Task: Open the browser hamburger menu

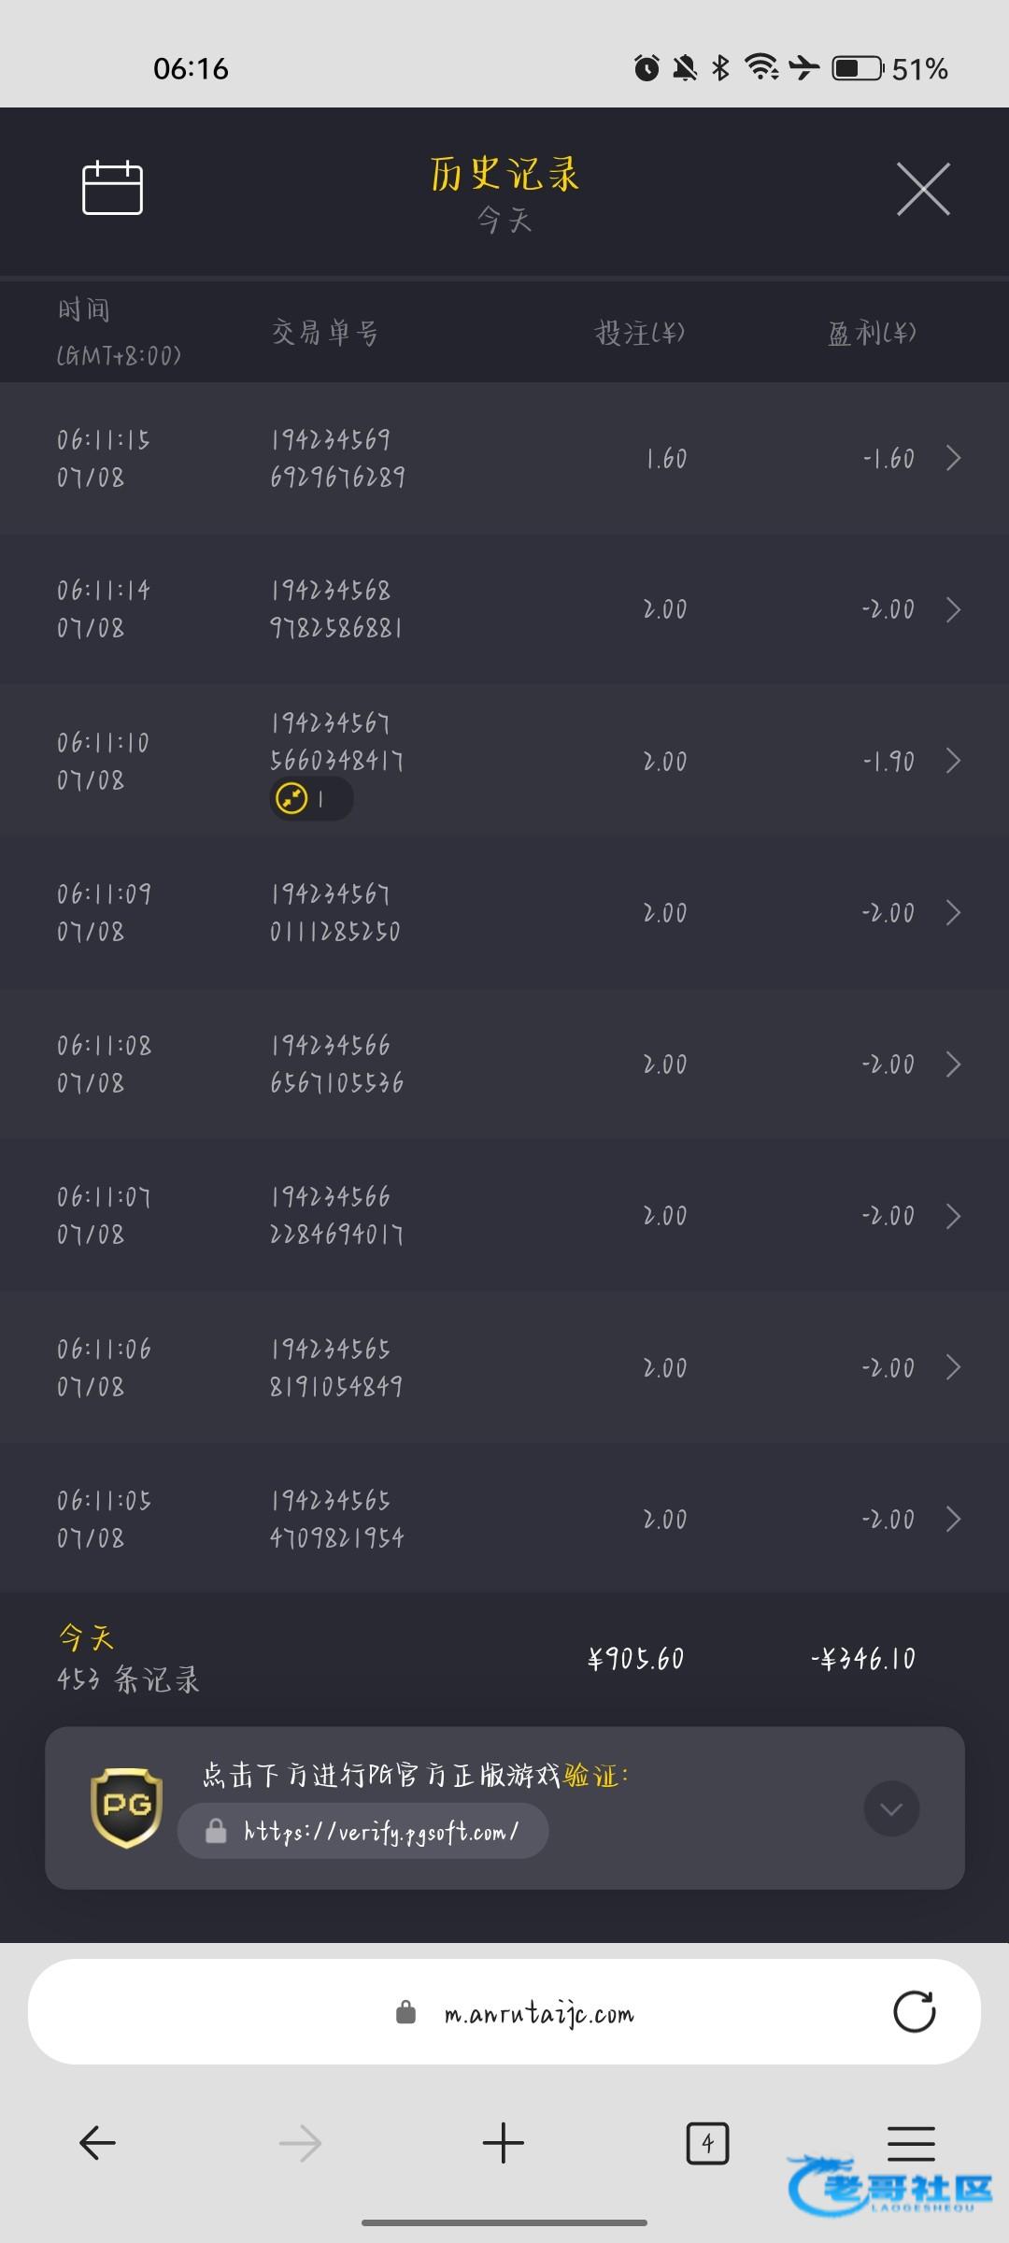Action: 911,2143
